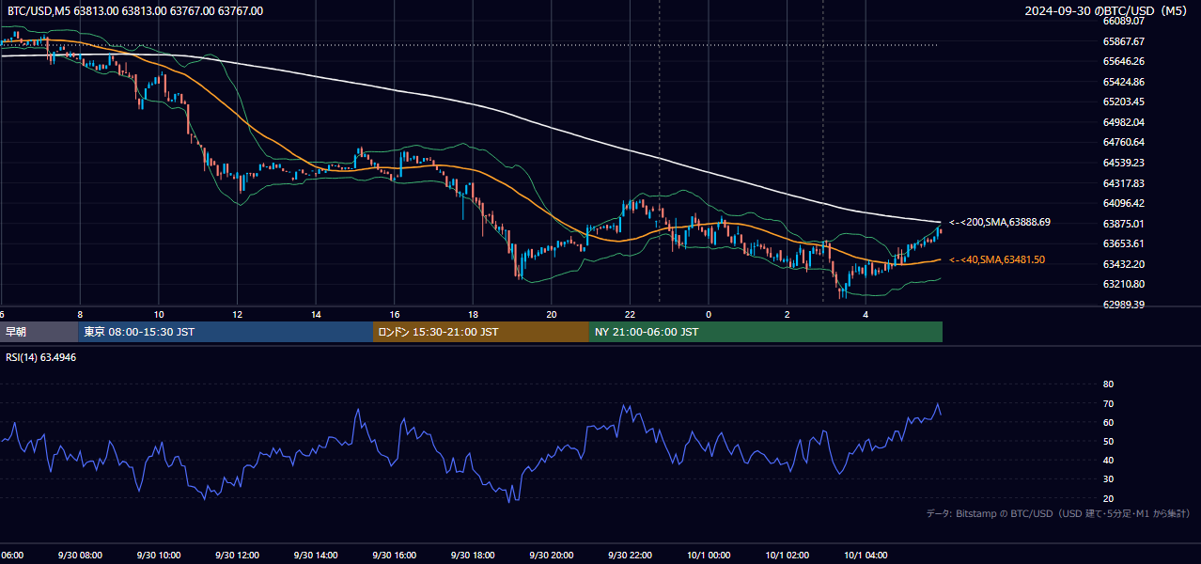Click the price axis value 63432.20
1201x564 pixels.
(1123, 264)
